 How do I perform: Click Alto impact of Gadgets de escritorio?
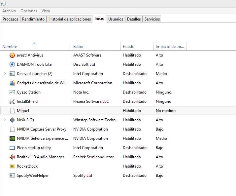coord(159,83)
